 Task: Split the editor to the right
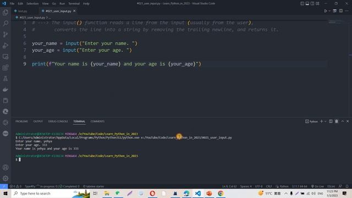point(341,11)
